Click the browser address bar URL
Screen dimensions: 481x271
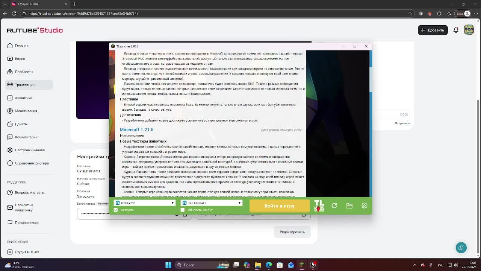pos(83,14)
